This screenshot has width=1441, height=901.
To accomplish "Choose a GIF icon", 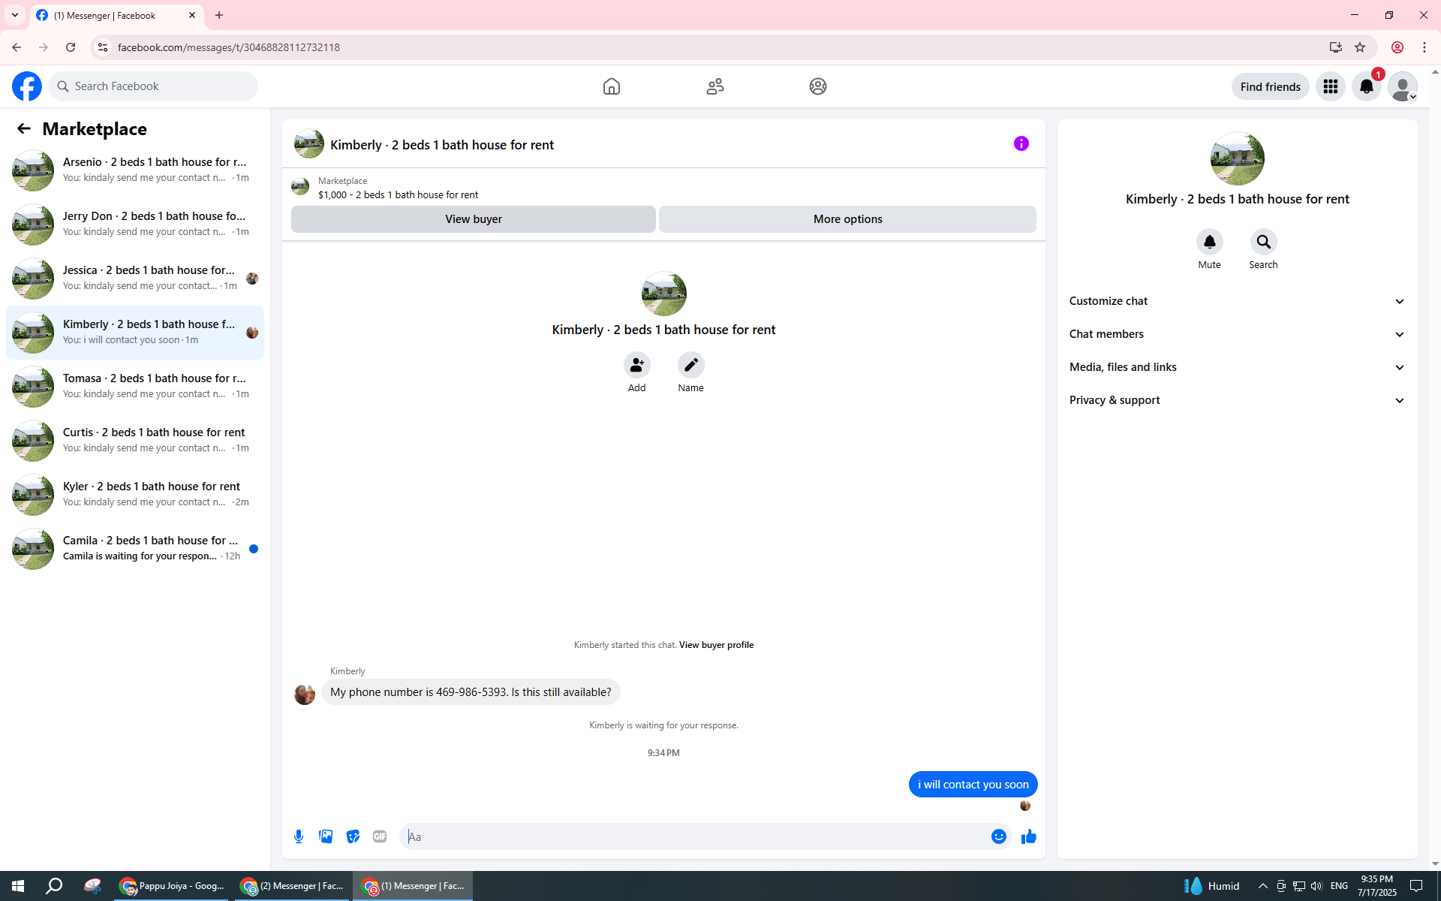I will [x=380, y=836].
